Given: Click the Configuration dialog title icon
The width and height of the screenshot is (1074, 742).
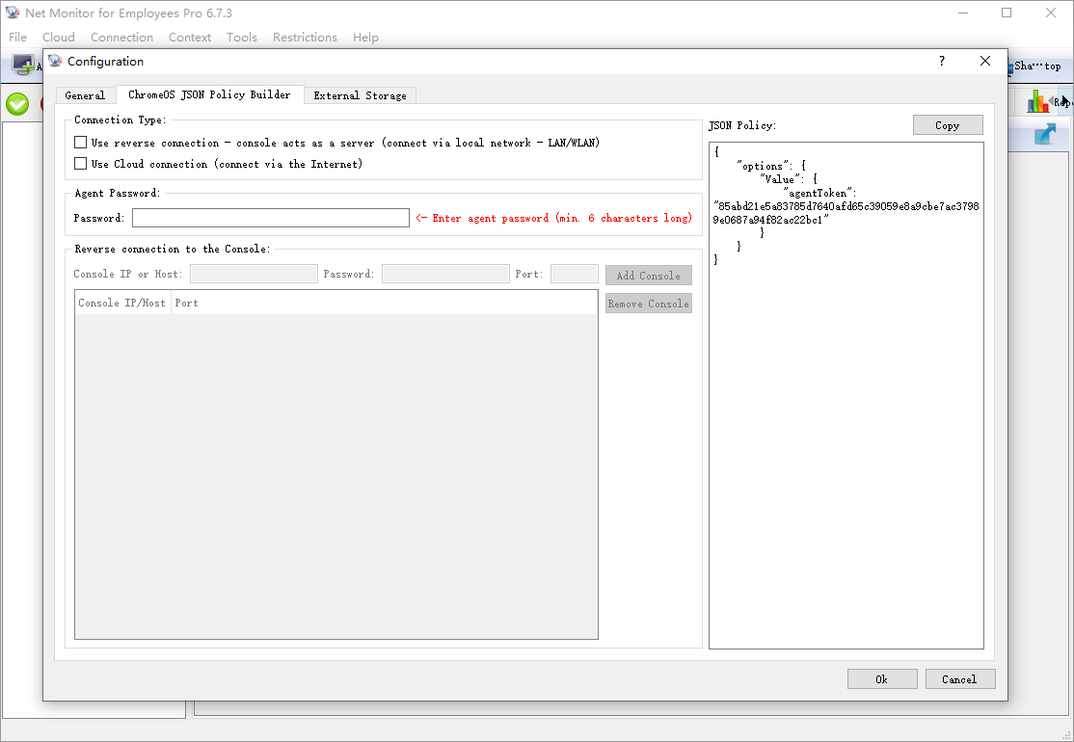Looking at the screenshot, I should pyautogui.click(x=56, y=61).
